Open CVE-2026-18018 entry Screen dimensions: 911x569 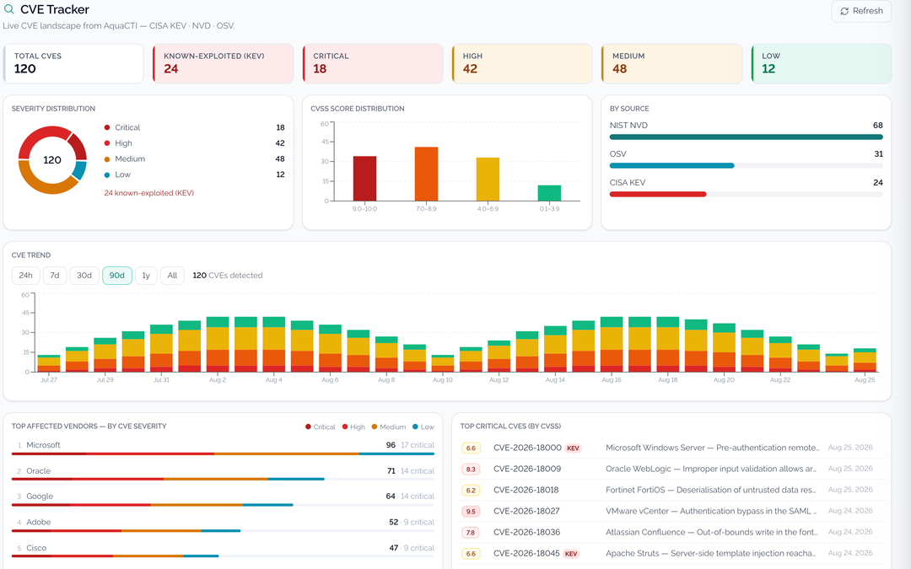pos(671,490)
